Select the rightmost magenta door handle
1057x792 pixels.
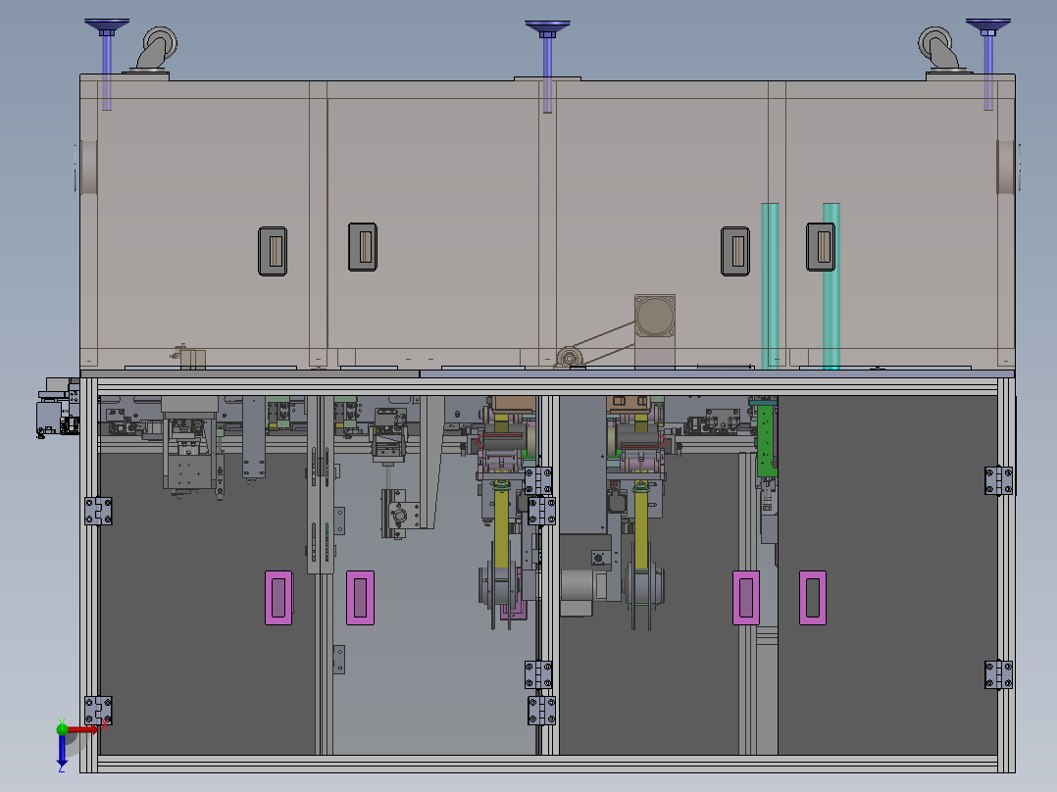pos(812,598)
